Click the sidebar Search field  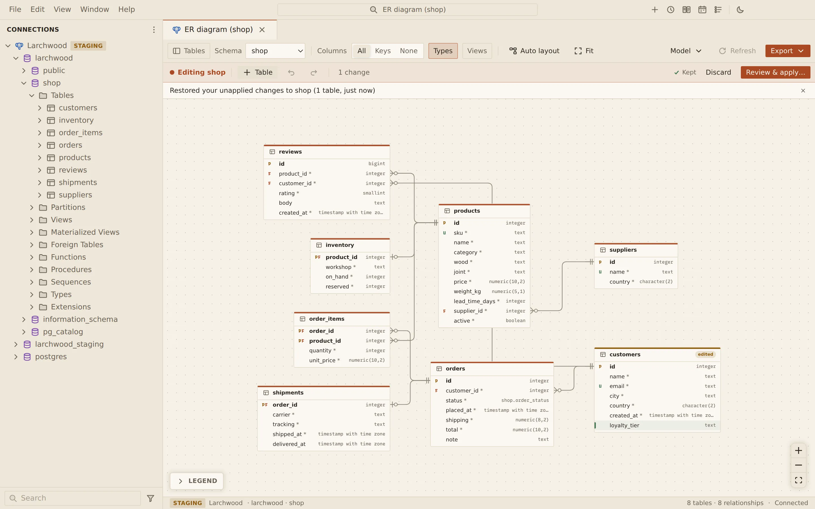(73, 498)
